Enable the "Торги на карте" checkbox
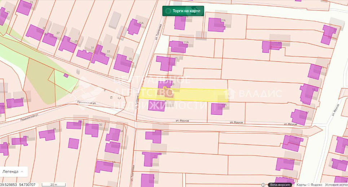Image resolution: width=348 pixels, height=187 pixels. tap(168, 11)
